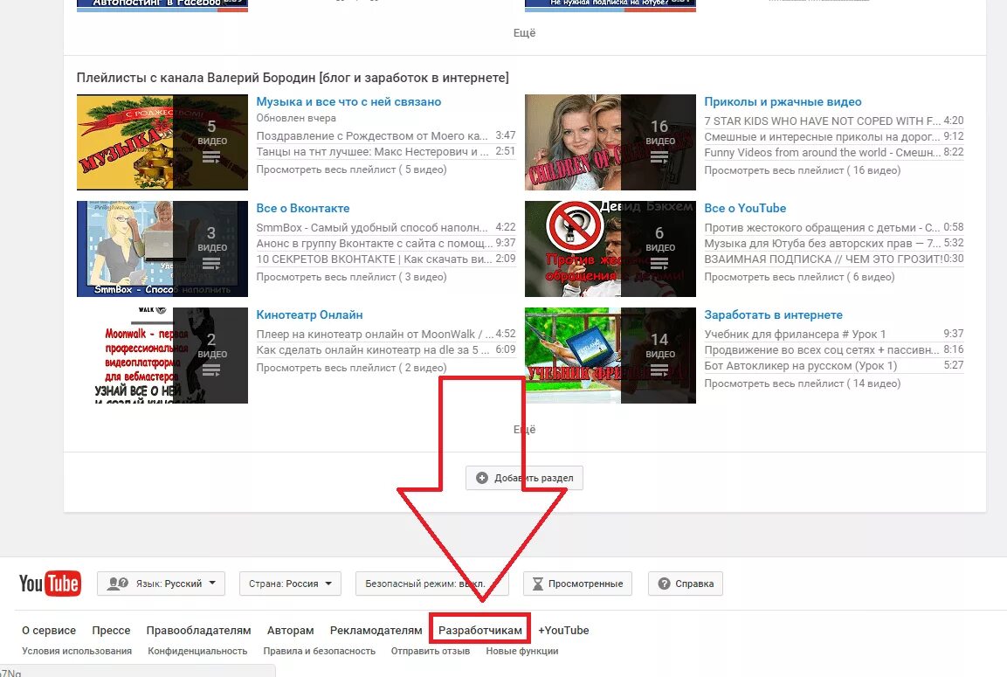
Task: Open playlist Музыка и все что с ней связано
Action: (348, 101)
